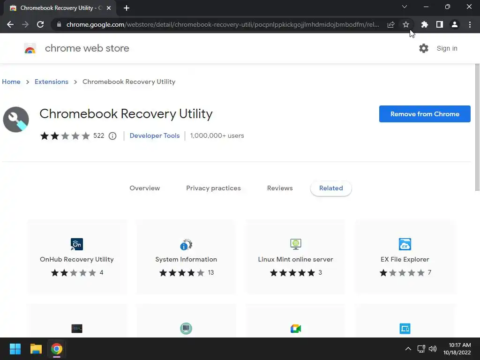This screenshot has height=360, width=480.
Task: Click the Google Meet extension icon
Action: [x=296, y=329]
